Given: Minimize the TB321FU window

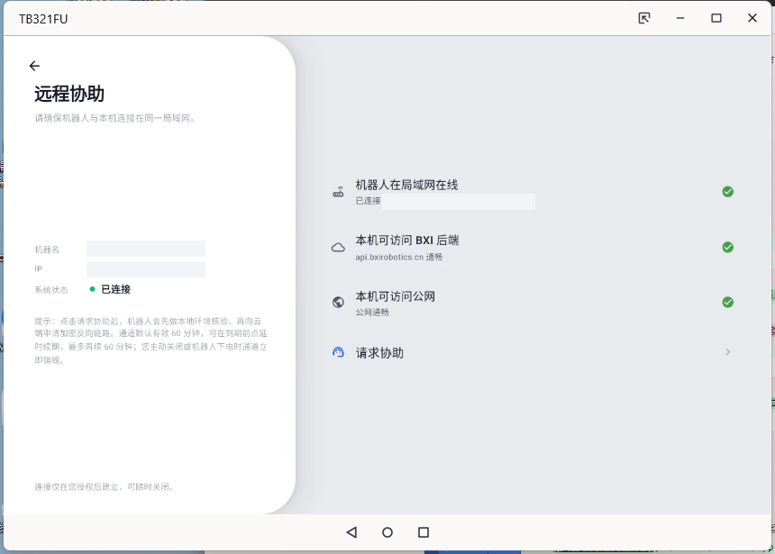Looking at the screenshot, I should point(680,18).
